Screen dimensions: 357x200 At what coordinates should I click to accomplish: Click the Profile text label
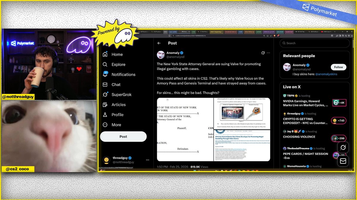coord(118,115)
